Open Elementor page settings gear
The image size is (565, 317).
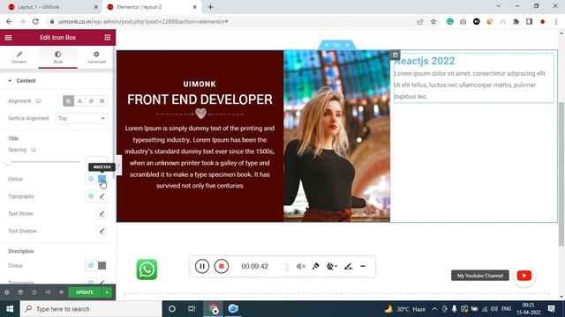[7, 292]
